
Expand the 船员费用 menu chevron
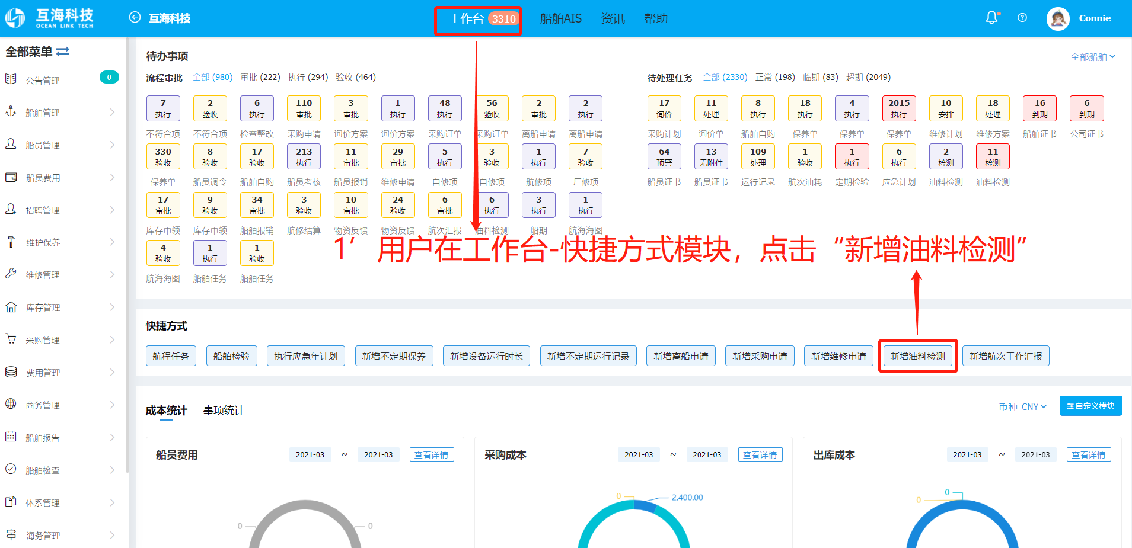pos(112,177)
